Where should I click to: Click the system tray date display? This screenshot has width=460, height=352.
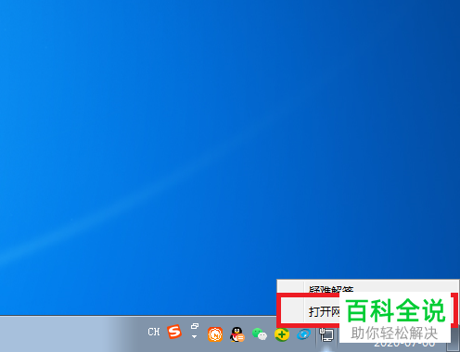[405, 344]
